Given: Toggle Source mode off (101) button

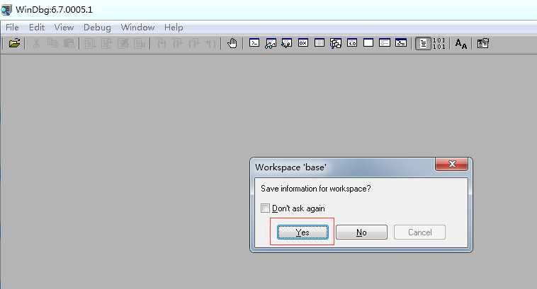Looking at the screenshot, I should [439, 43].
